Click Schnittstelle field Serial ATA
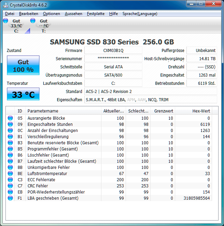The width and height of the screenshot is (224, 226). 113,67
